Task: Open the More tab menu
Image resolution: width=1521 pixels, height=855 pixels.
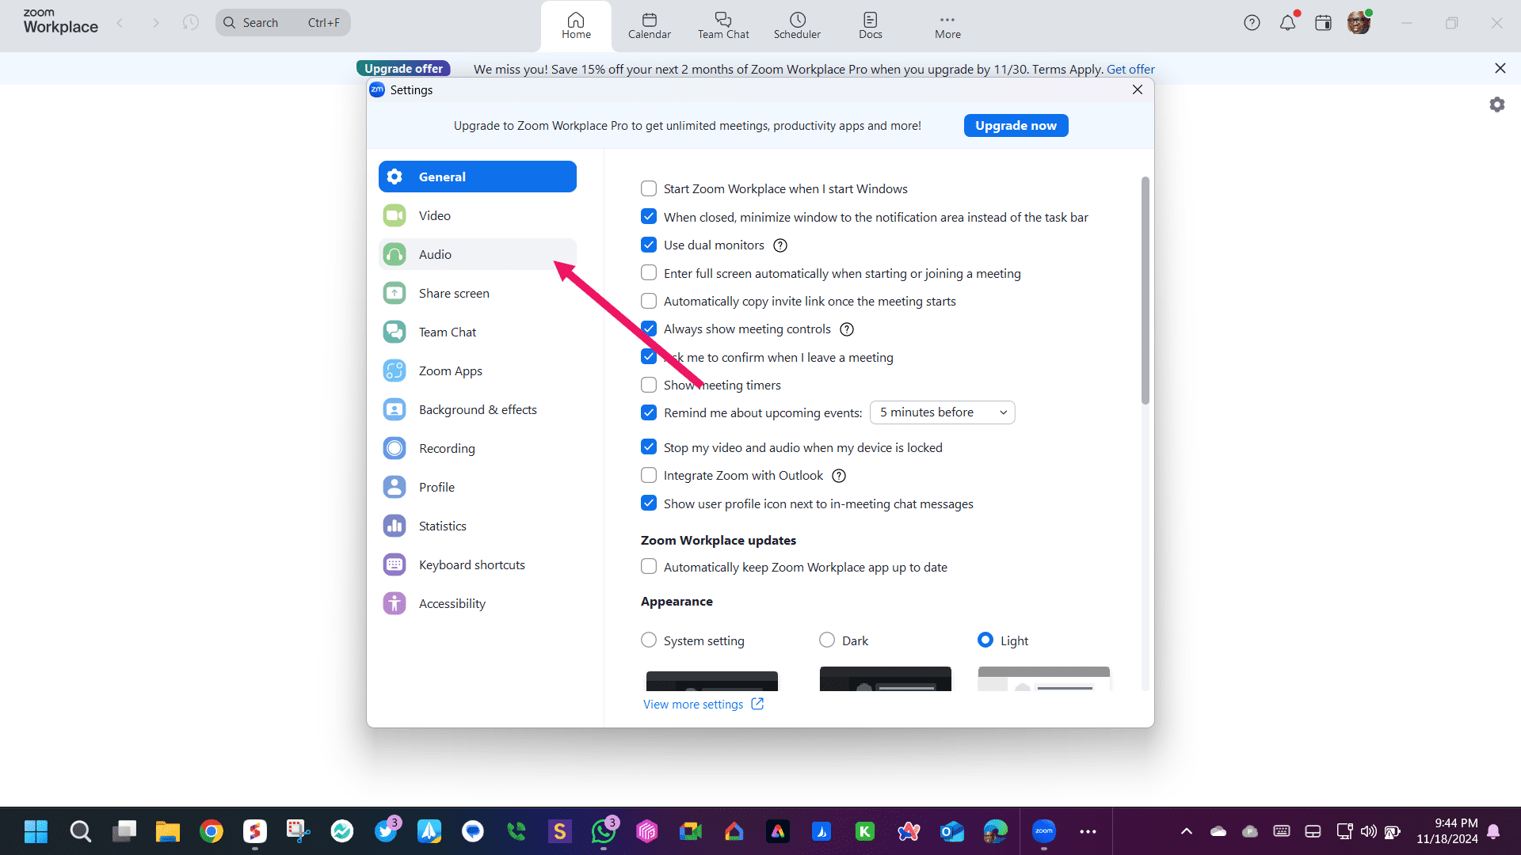Action: pyautogui.click(x=947, y=26)
